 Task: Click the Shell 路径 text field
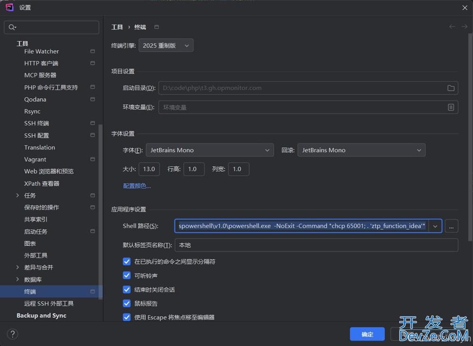click(x=302, y=226)
